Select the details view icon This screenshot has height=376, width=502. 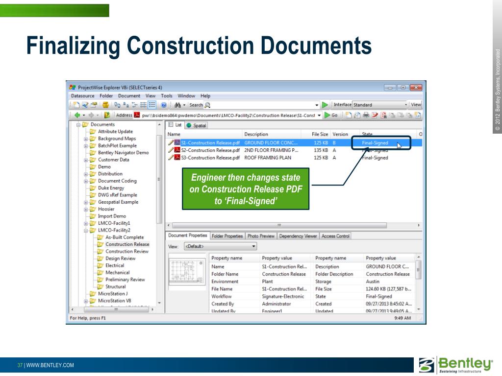pyautogui.click(x=143, y=105)
